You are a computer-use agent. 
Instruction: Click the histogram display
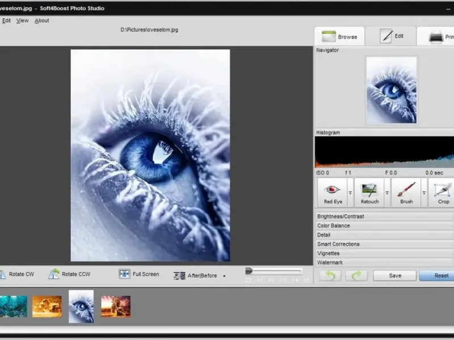point(384,152)
